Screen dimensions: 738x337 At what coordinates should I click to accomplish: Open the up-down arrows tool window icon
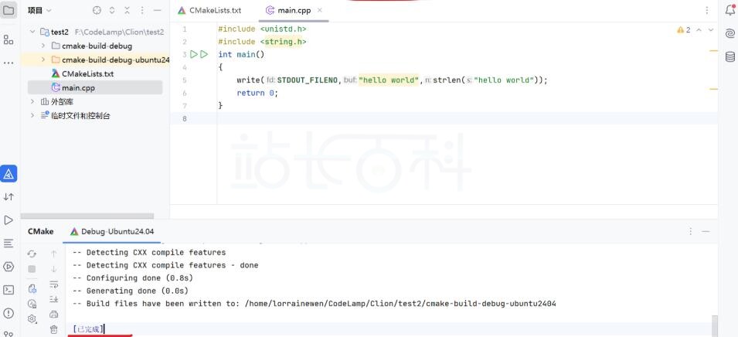9,197
